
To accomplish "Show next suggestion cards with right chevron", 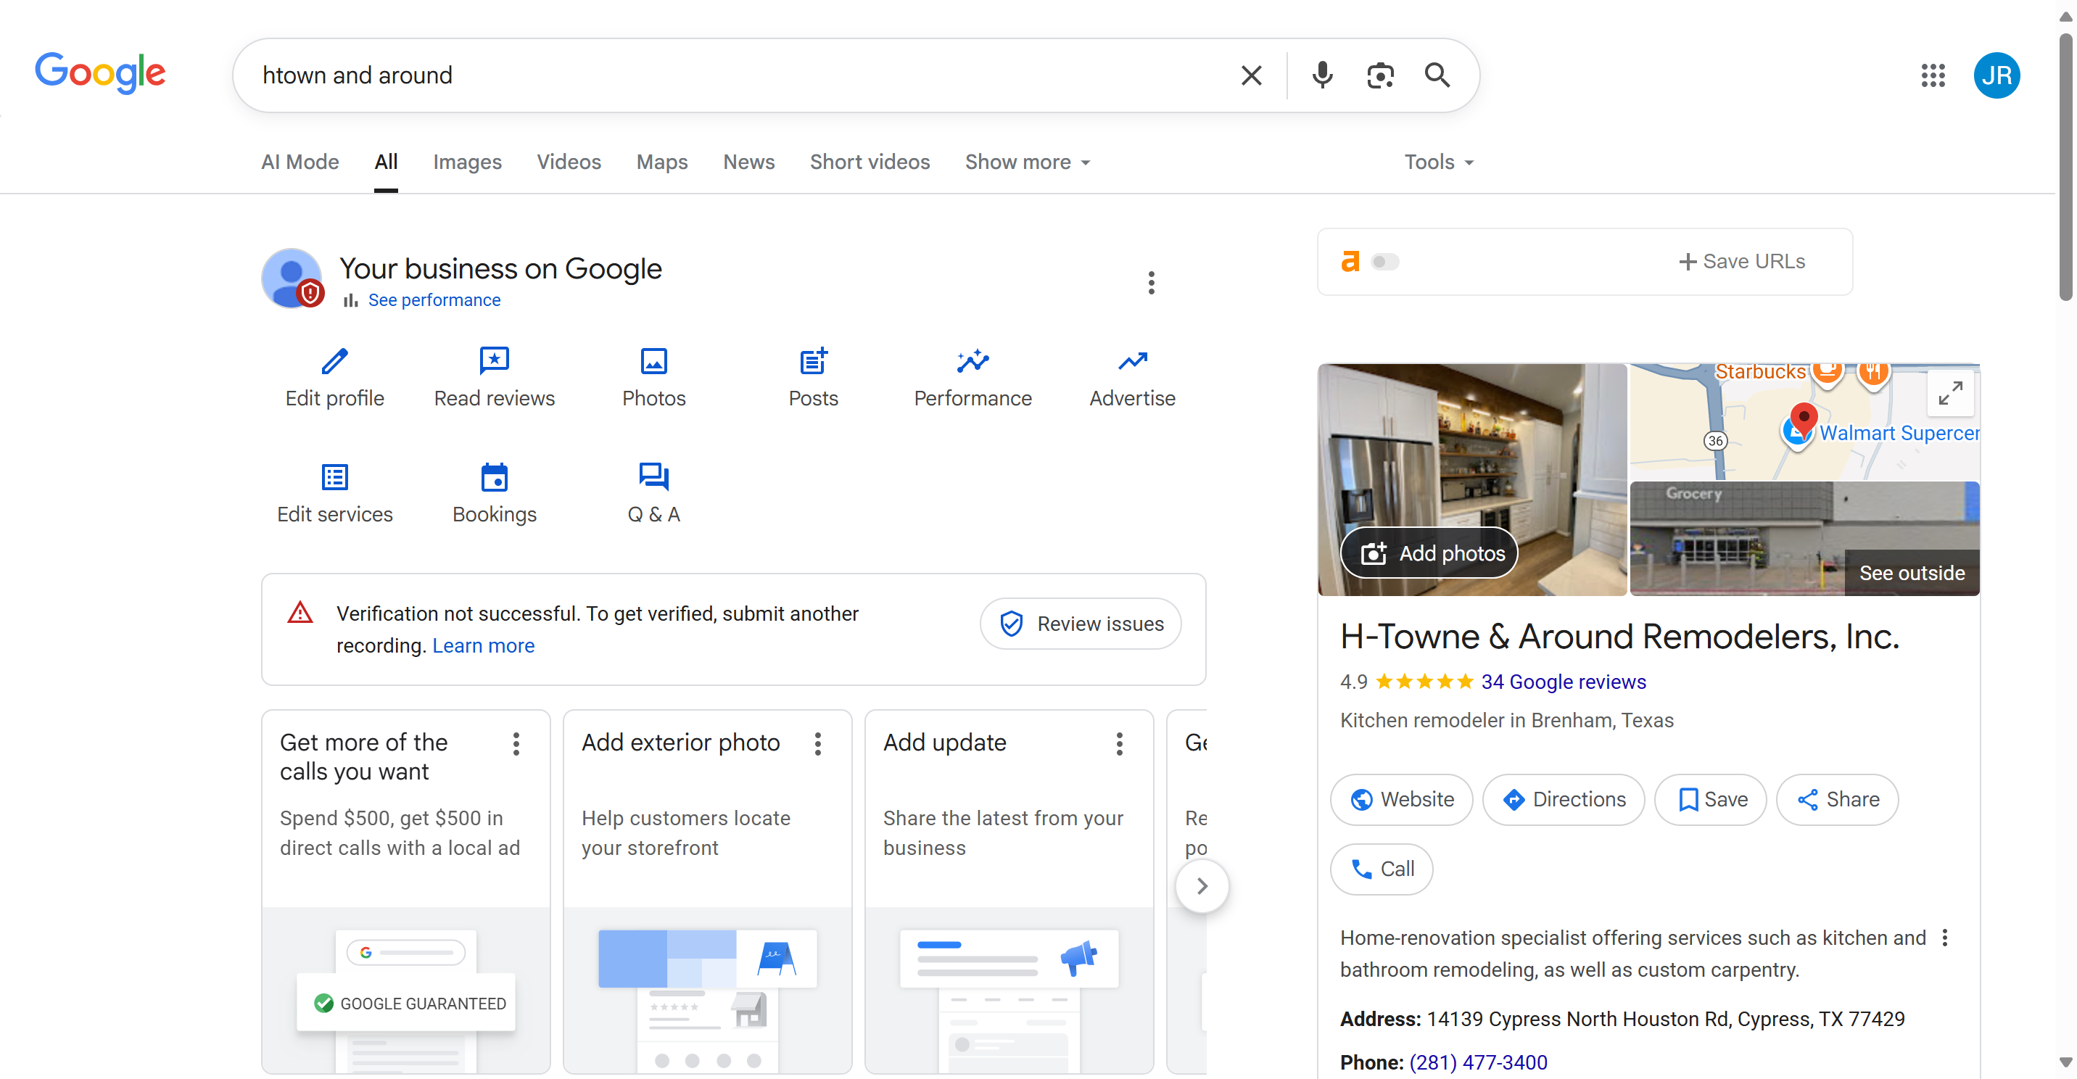I will [x=1202, y=885].
